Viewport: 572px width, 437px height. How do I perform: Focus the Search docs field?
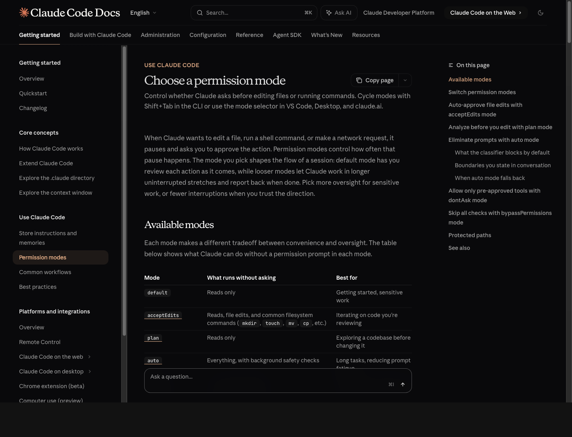254,13
